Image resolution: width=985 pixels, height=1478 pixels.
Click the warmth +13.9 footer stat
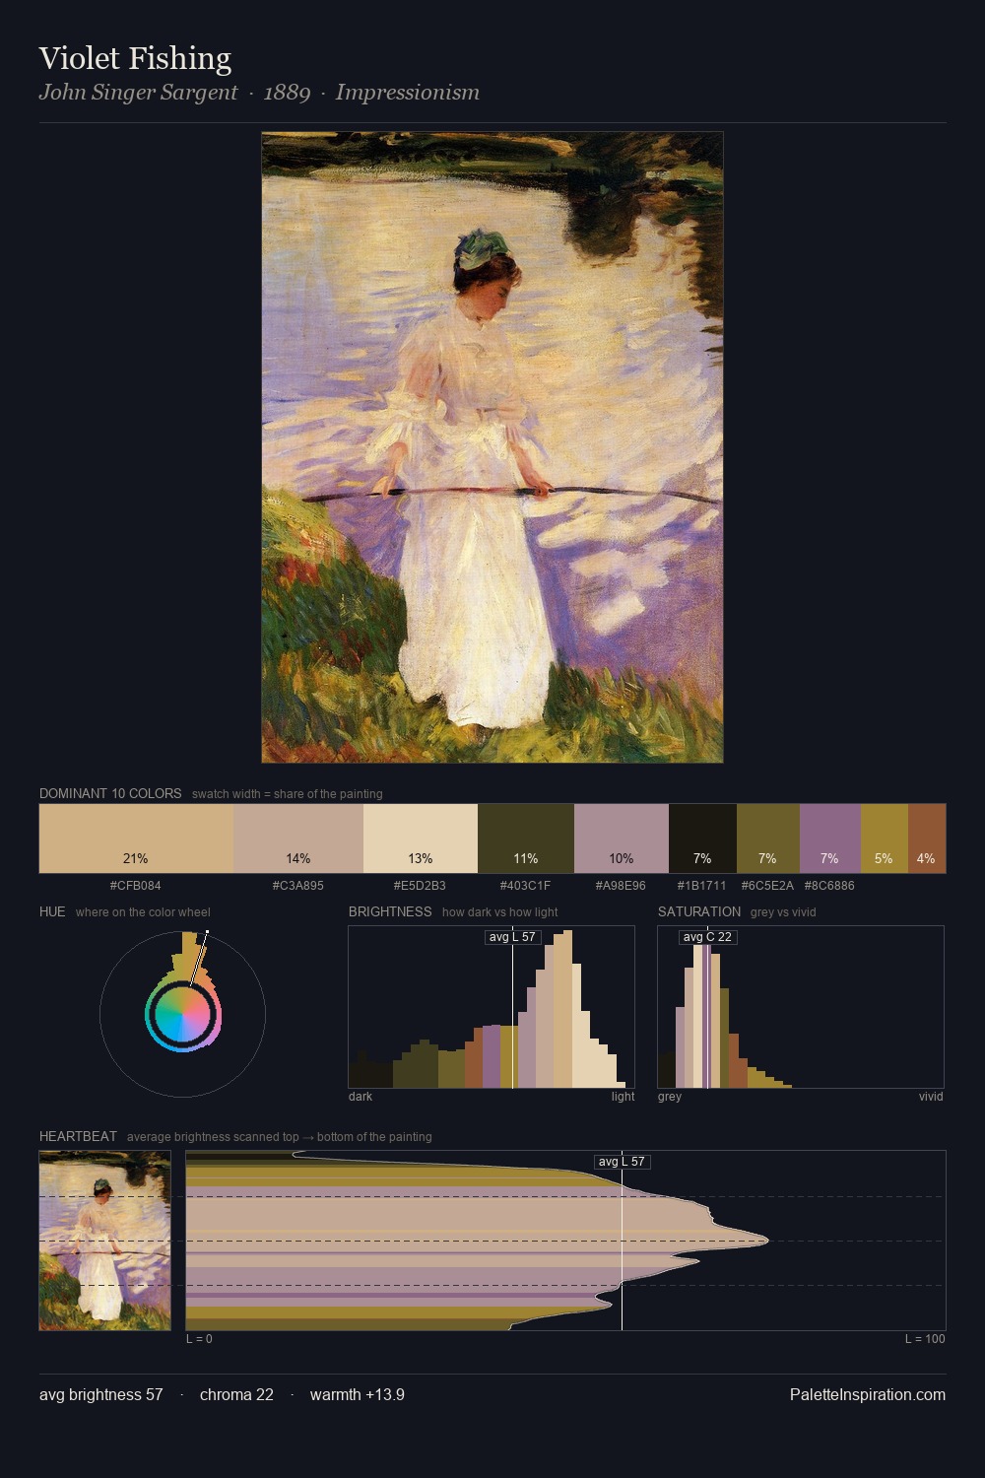[358, 1394]
